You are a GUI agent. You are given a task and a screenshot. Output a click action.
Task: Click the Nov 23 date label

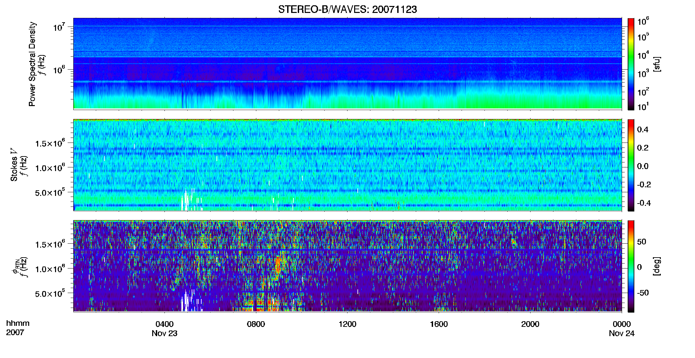pyautogui.click(x=164, y=333)
